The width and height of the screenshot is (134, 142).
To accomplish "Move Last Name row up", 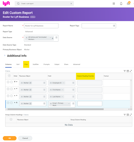I will click(15, 96).
